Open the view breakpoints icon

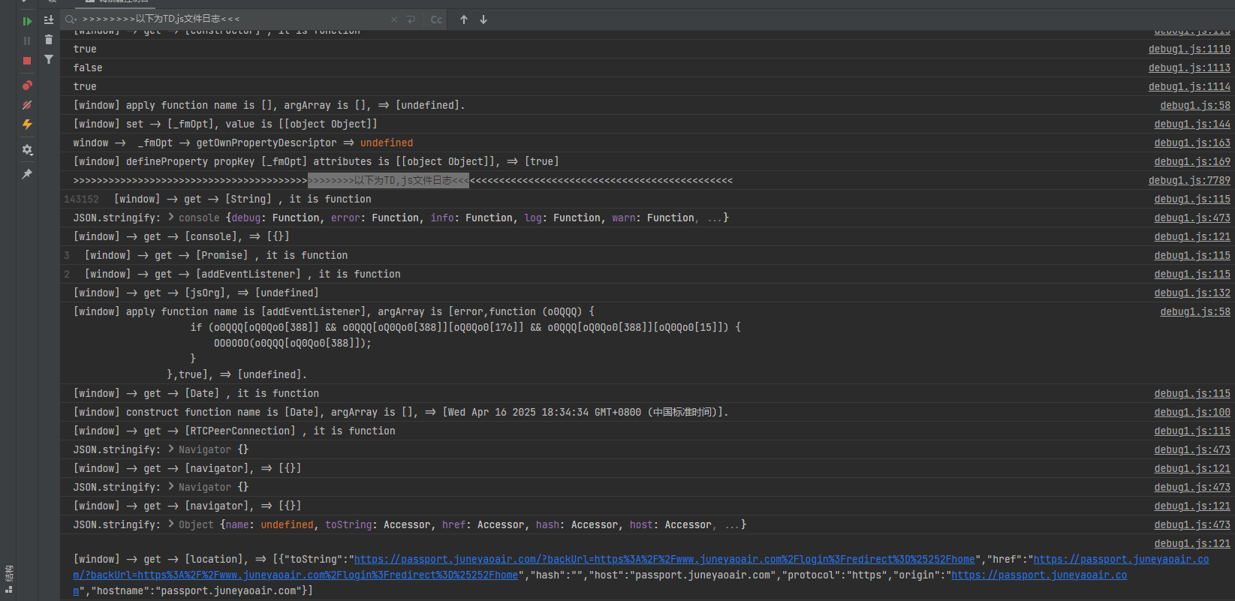coord(27,86)
